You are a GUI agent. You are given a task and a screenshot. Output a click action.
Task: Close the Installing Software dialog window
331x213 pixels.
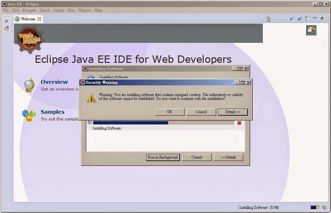[246, 69]
